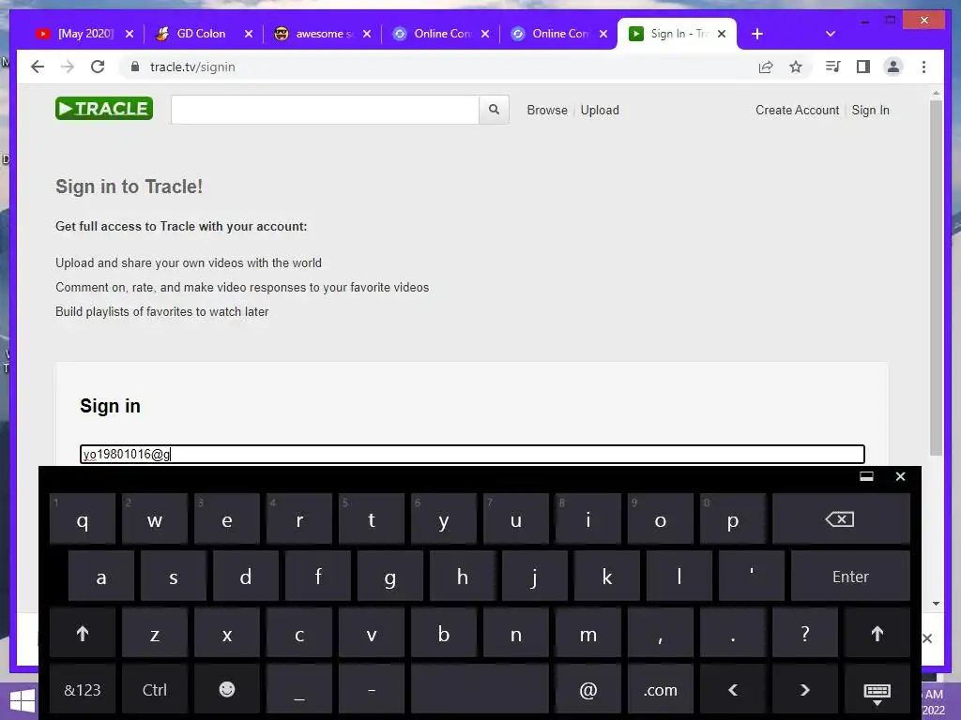Click the page vertical scrollbar

936,278
